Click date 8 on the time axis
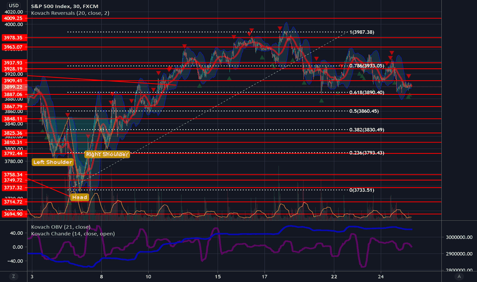 pos(101,277)
